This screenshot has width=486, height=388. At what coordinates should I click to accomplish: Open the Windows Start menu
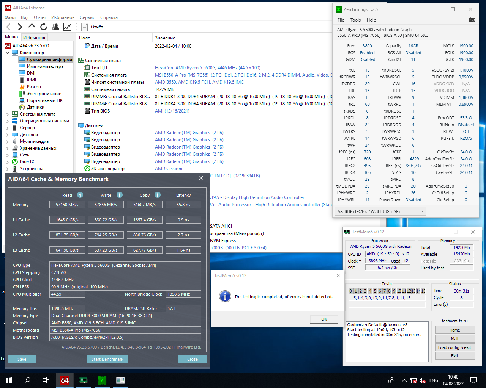[x=9, y=380]
